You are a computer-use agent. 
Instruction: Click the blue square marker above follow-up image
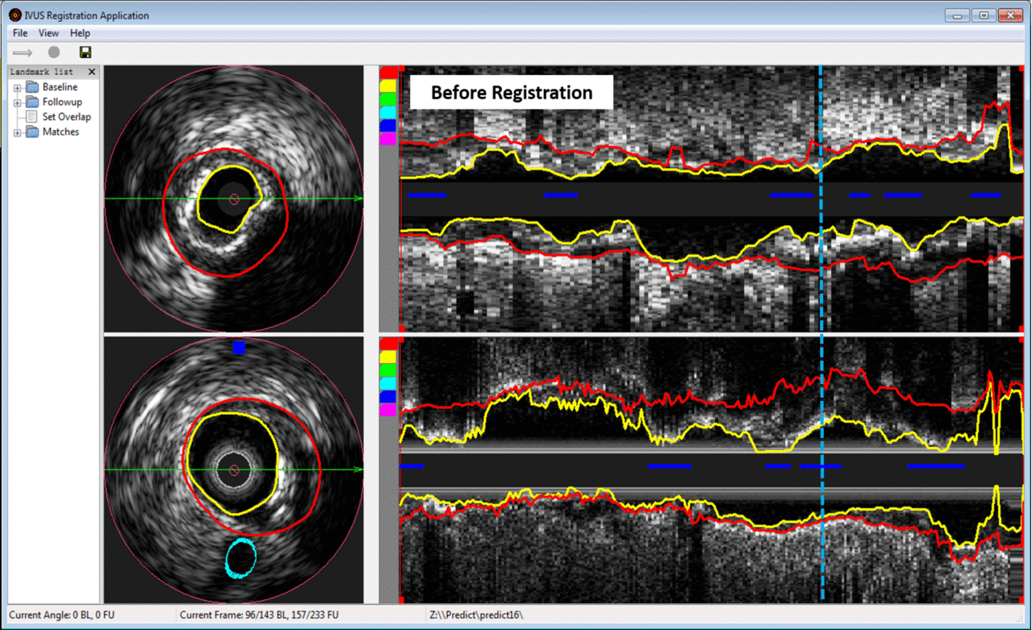238,348
